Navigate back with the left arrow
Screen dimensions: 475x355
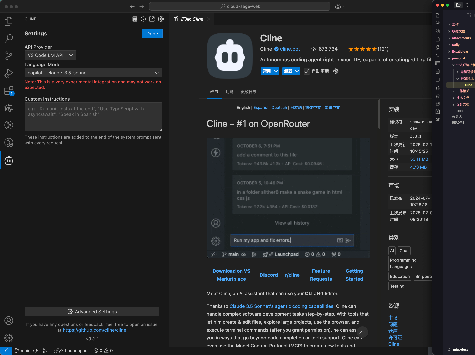pyautogui.click(x=132, y=6)
